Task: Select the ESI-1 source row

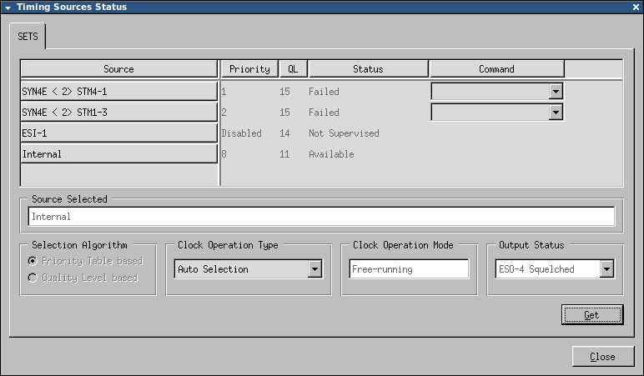Action: point(118,133)
